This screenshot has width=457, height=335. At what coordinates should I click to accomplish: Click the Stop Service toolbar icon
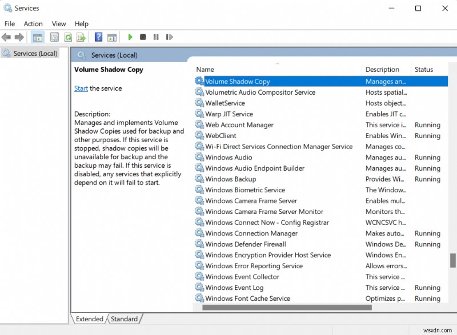tap(143, 37)
